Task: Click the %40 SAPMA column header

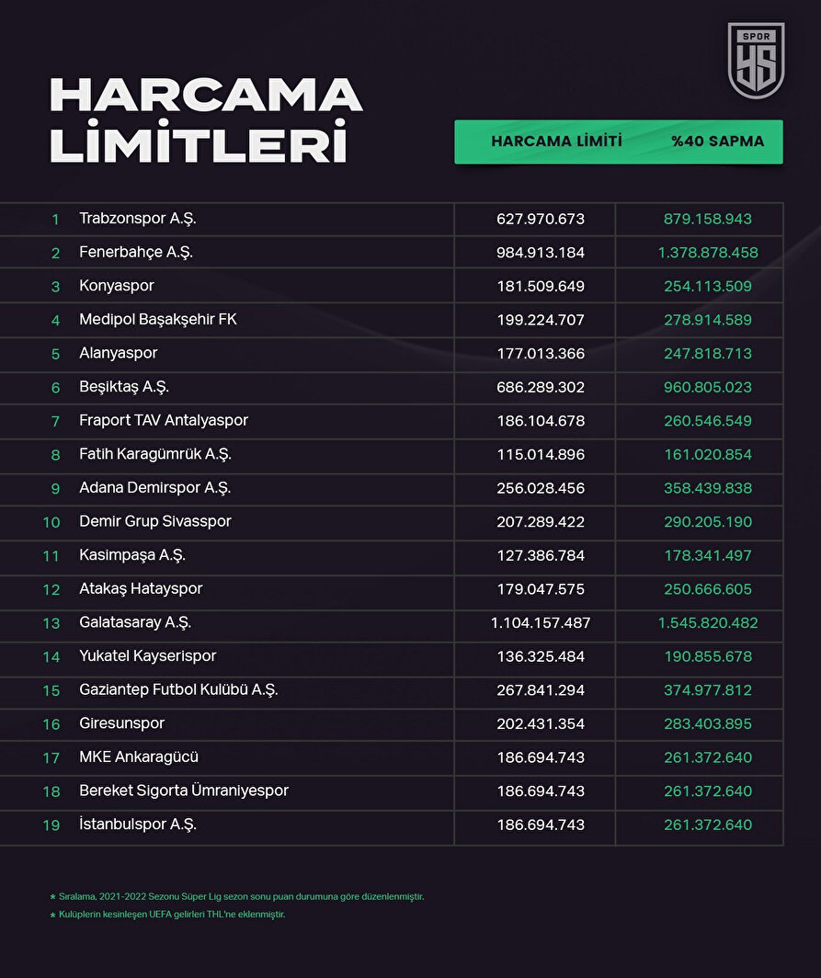Action: tap(717, 142)
